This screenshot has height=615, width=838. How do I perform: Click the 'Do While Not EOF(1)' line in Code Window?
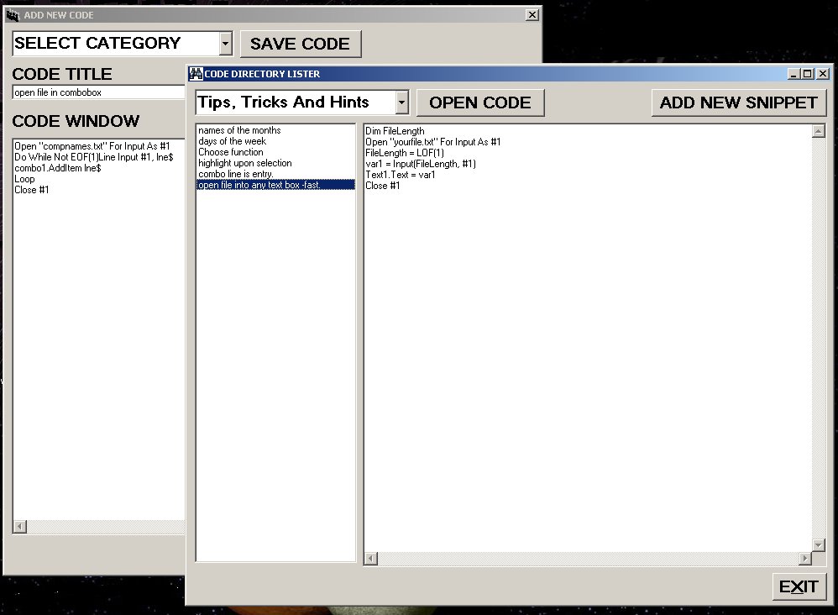pos(93,157)
